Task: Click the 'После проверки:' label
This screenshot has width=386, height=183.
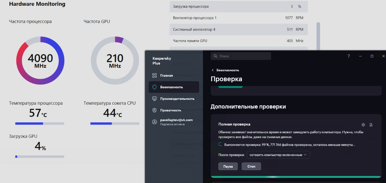Action: (x=232, y=155)
